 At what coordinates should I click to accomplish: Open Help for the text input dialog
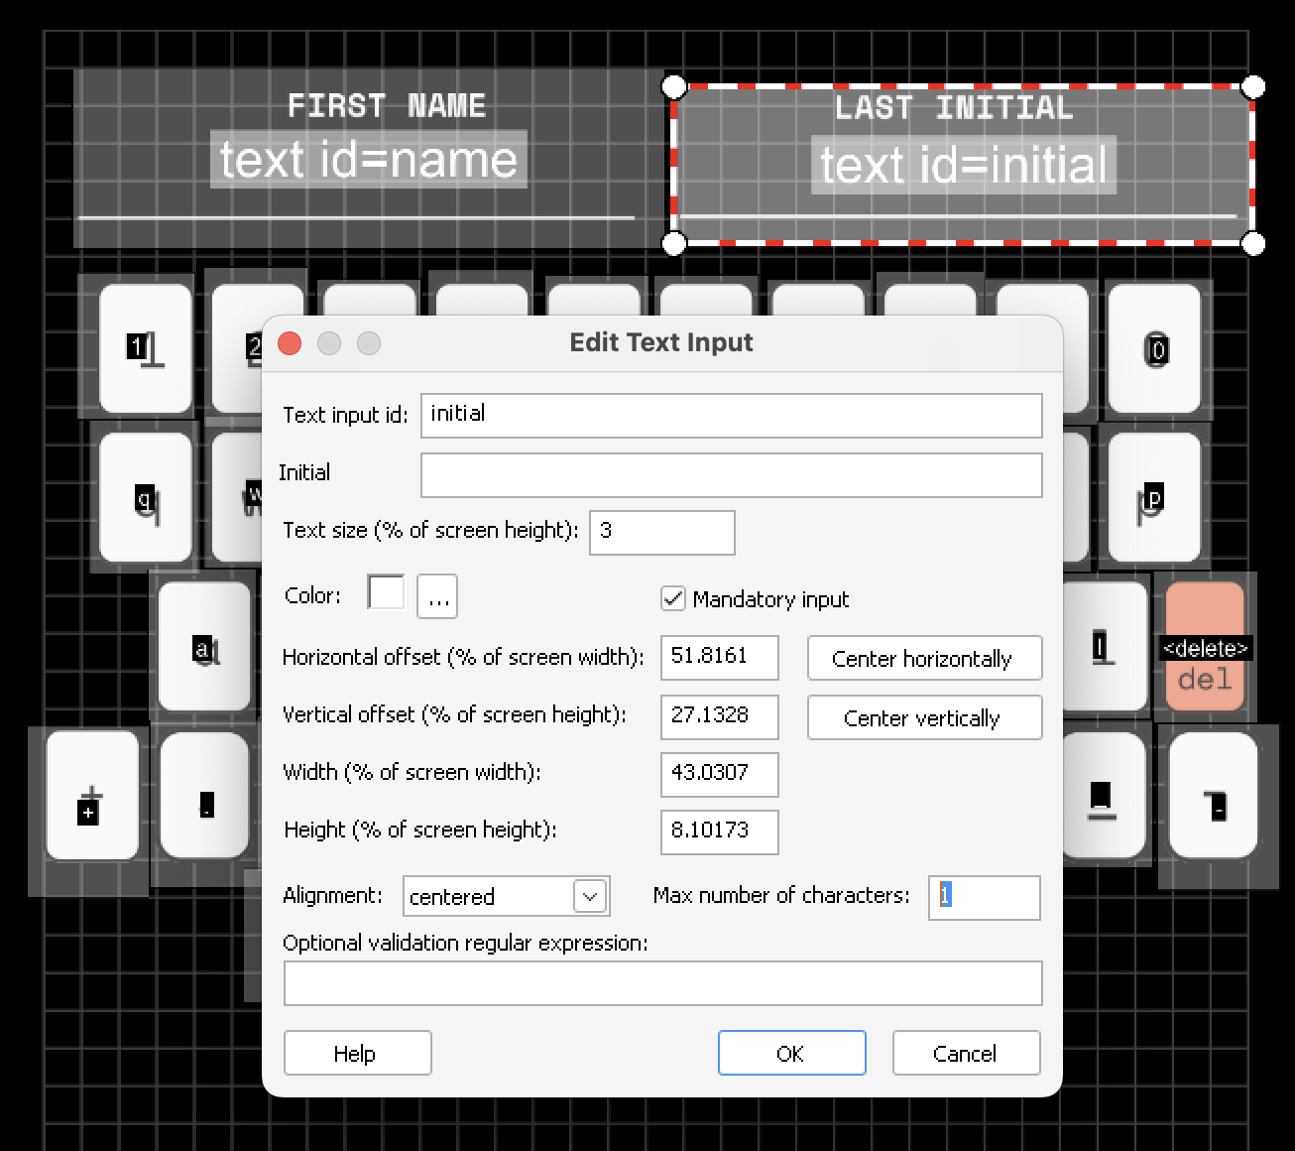click(357, 1053)
